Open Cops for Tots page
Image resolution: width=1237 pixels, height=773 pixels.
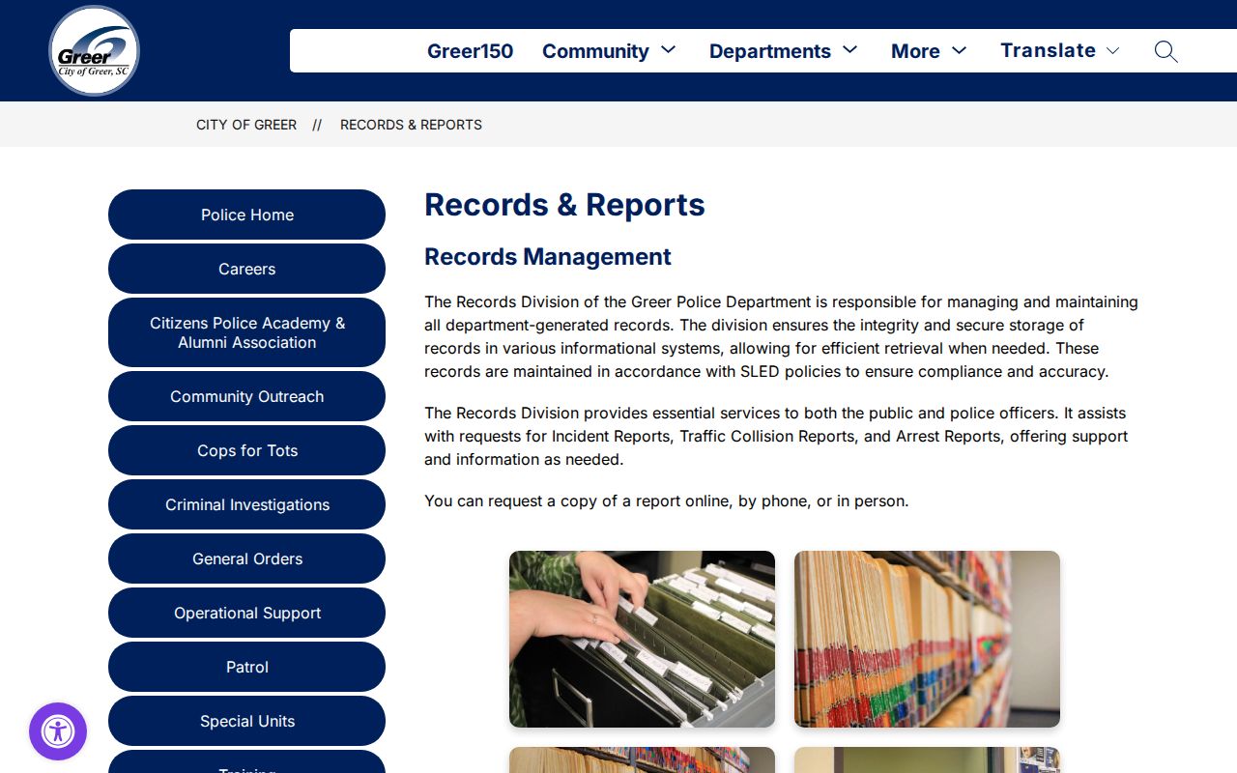tap(246, 450)
